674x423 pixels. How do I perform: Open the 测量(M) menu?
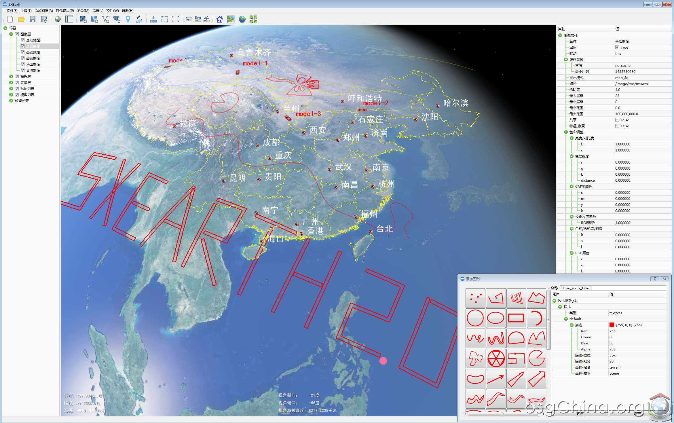(x=83, y=10)
